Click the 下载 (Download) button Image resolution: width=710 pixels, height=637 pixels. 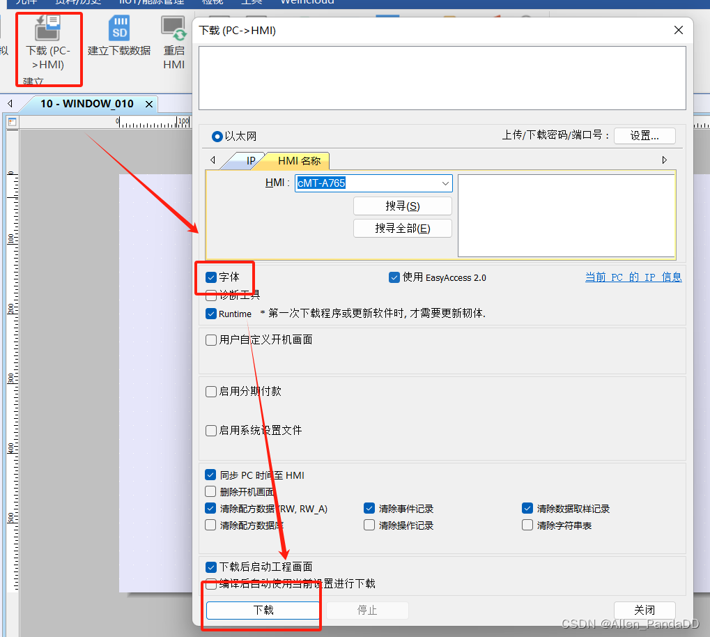[x=263, y=611]
